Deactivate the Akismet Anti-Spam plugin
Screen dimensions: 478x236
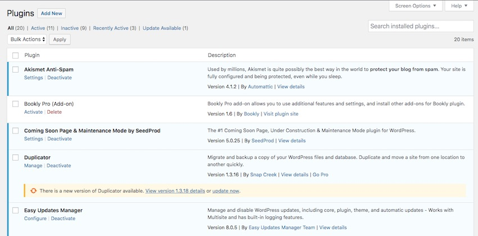(60, 78)
